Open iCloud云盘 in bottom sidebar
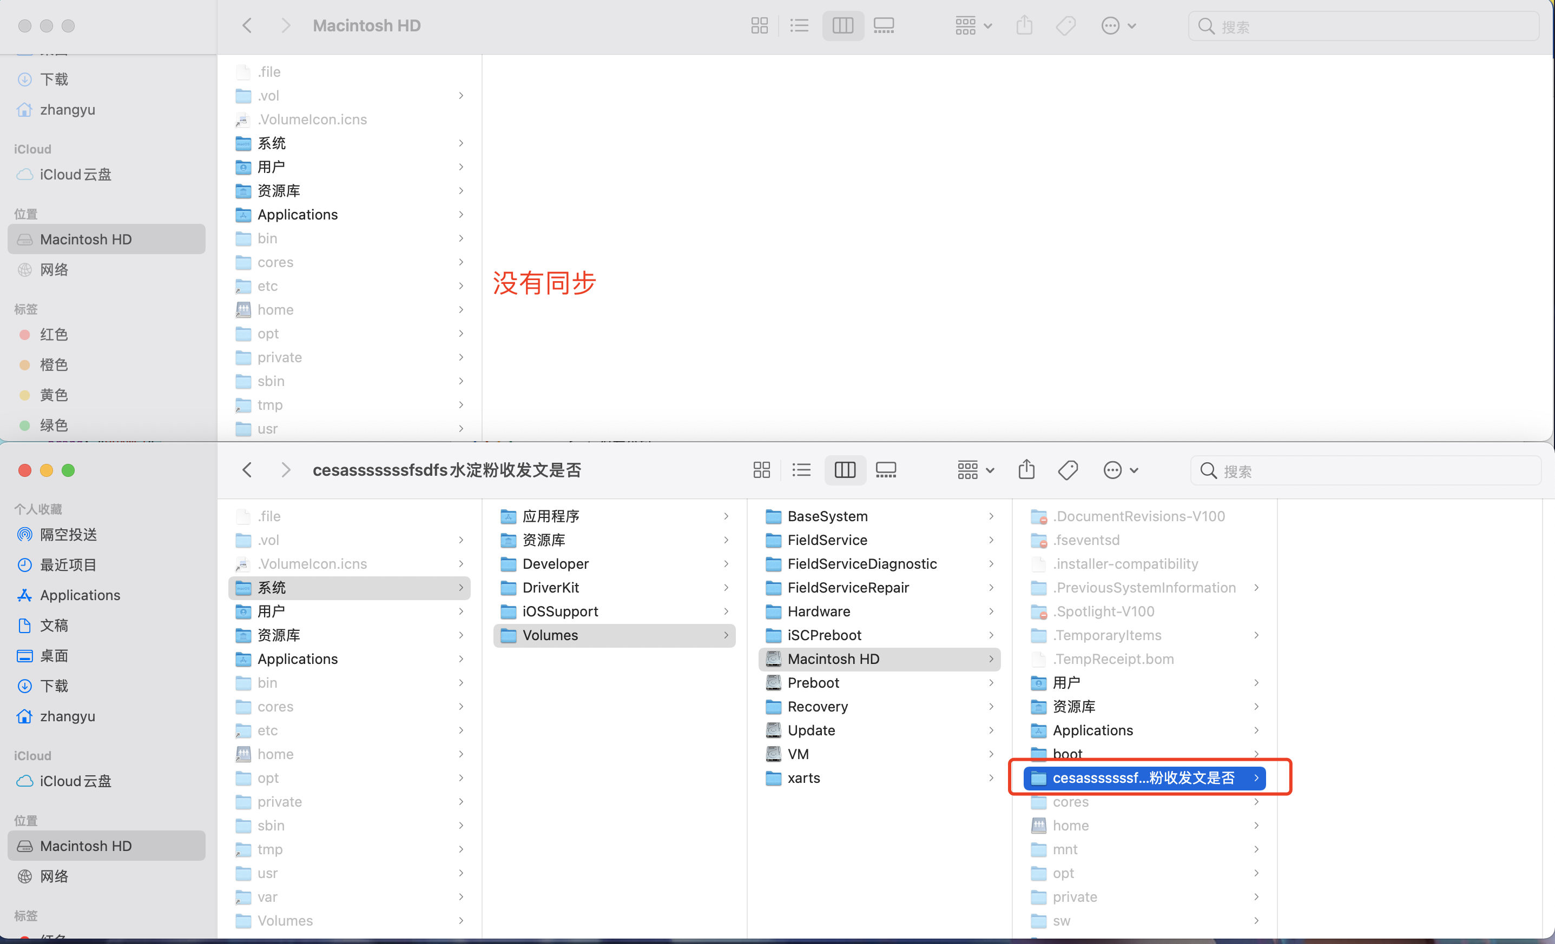 click(75, 781)
